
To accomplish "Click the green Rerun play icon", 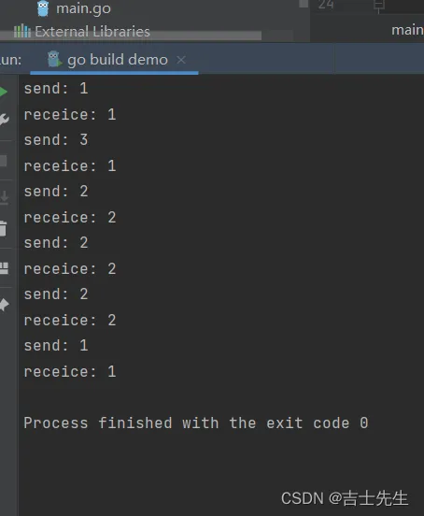I will (4, 92).
